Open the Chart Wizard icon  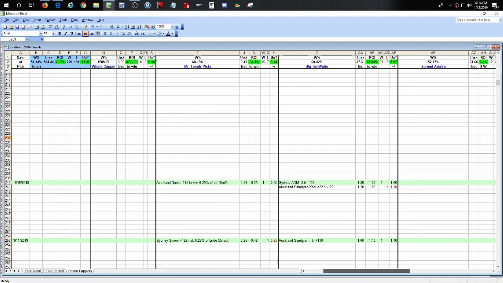[x=147, y=27]
